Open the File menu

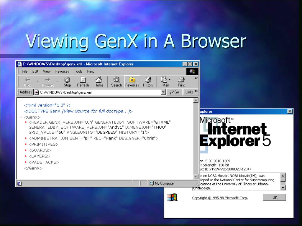pyautogui.click(x=25, y=71)
